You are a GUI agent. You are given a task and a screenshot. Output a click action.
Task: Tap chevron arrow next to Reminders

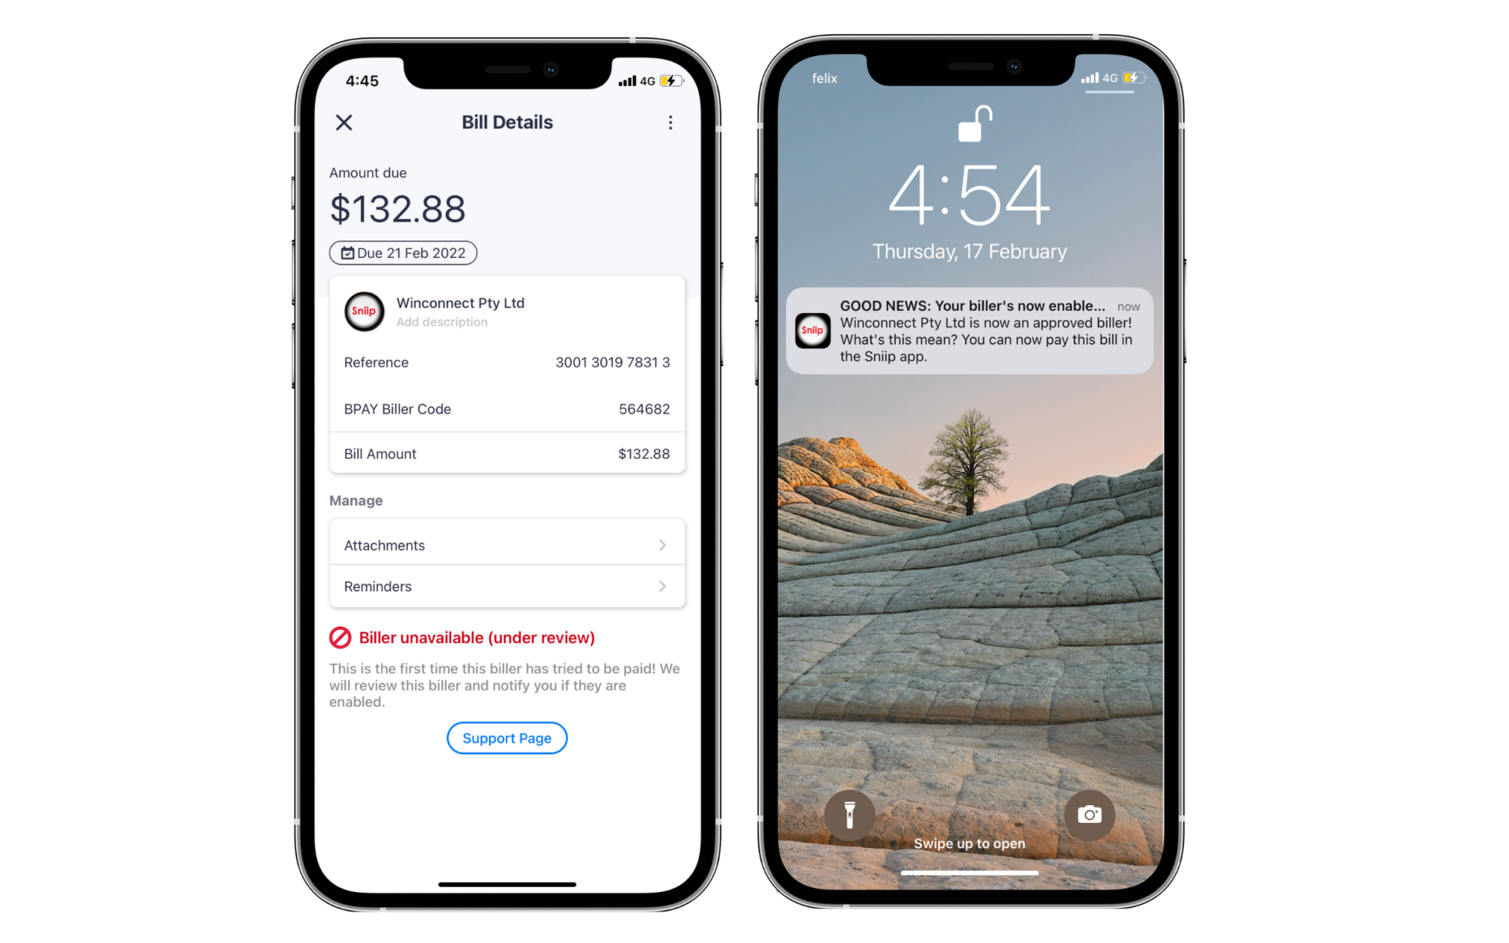[x=662, y=586]
